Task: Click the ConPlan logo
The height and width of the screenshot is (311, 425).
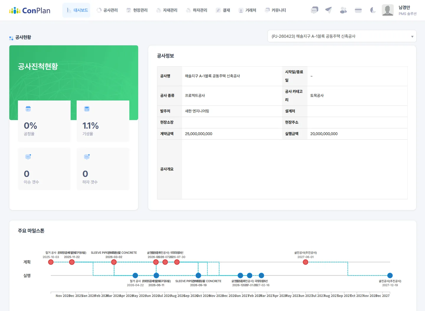Action: click(30, 11)
